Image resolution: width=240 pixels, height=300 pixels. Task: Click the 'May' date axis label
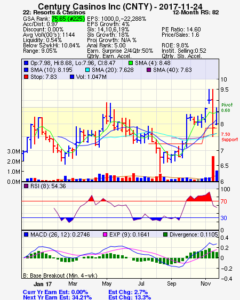(x=107, y=283)
